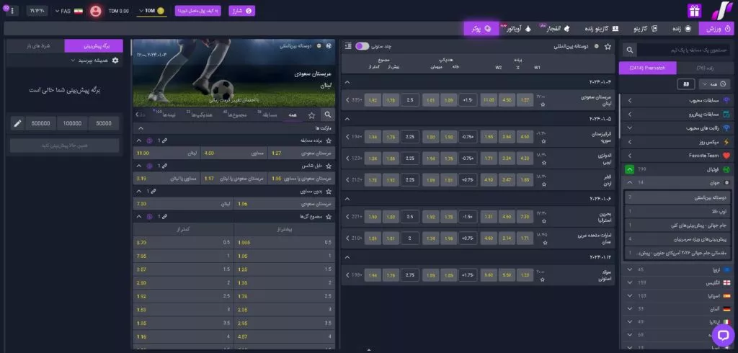Click the purple charge deposit button

(241, 11)
